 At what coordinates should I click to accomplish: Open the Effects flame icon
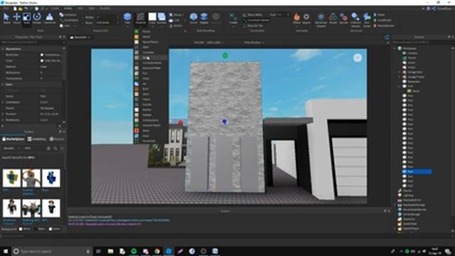click(296, 17)
